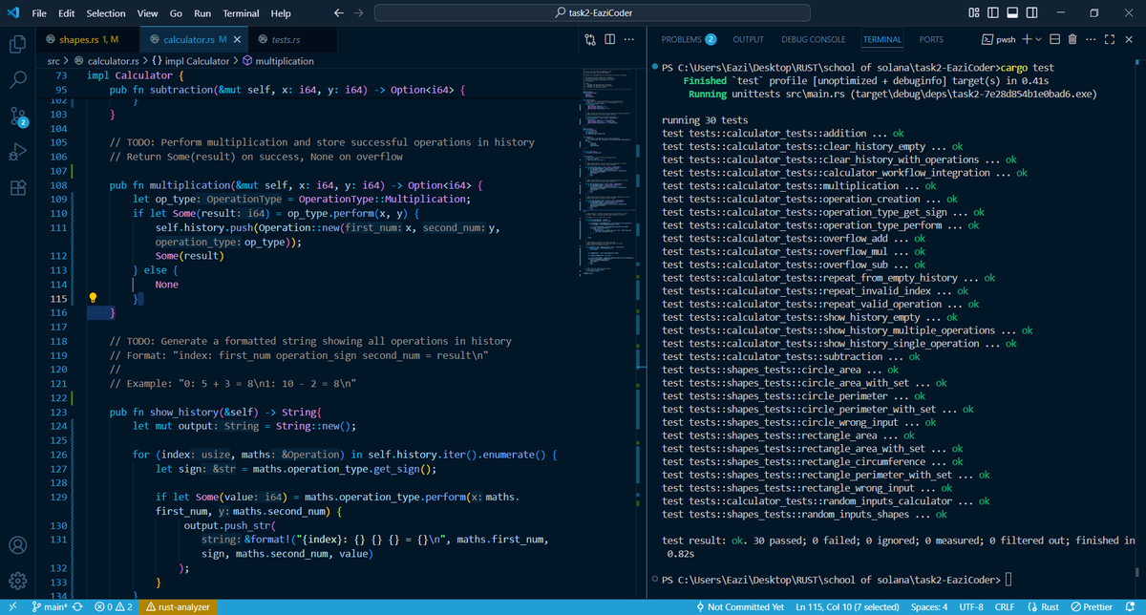The width and height of the screenshot is (1146, 615).
Task: Open the Search view in activity bar
Action: coord(17,79)
